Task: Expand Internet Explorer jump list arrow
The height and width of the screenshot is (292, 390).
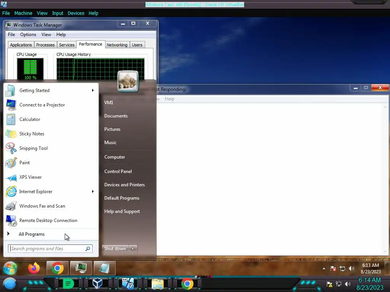Action: [93, 192]
